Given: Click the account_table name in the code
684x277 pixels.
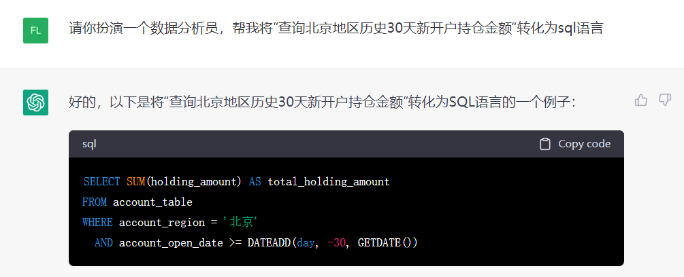Looking at the screenshot, I should [x=152, y=202].
